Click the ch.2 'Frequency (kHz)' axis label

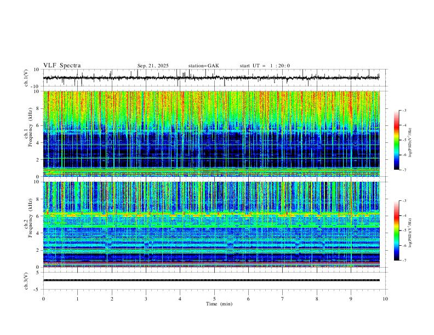click(x=30, y=218)
